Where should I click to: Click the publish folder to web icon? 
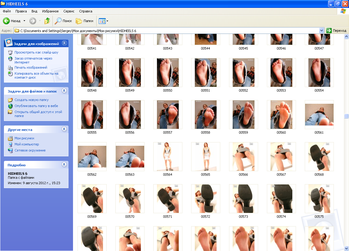(x=10, y=106)
